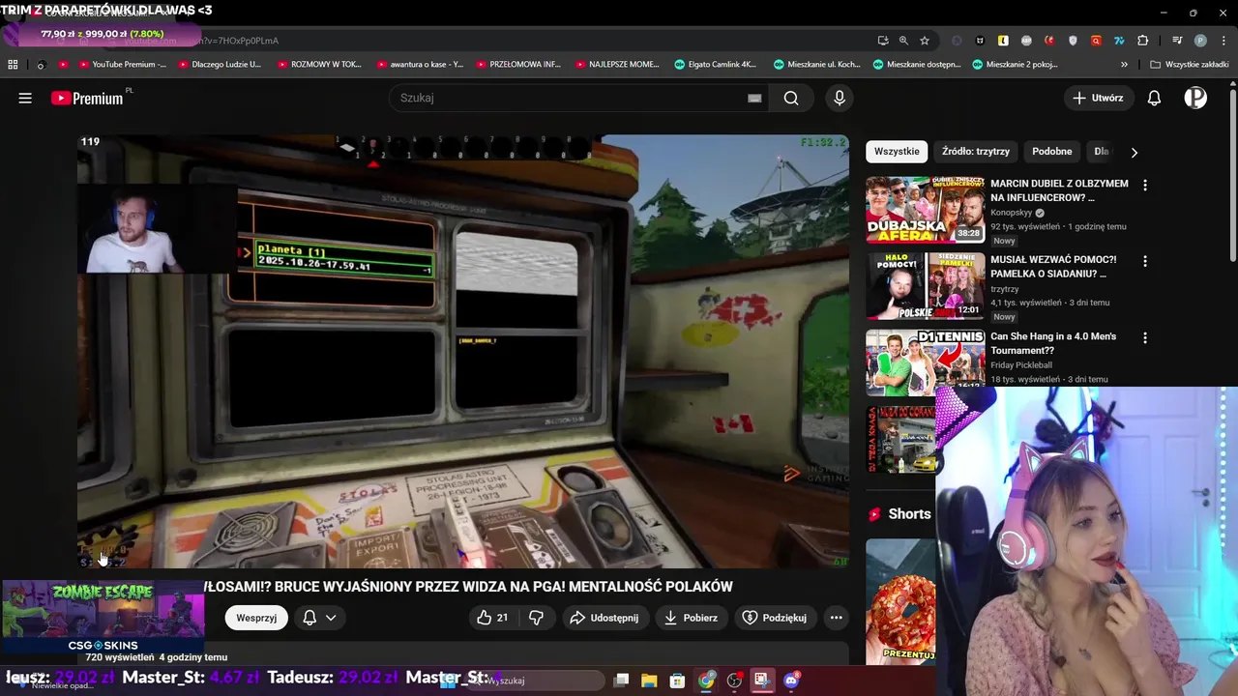Click the Friday Pickleball channel name
This screenshot has width=1238, height=696.
tap(1021, 365)
